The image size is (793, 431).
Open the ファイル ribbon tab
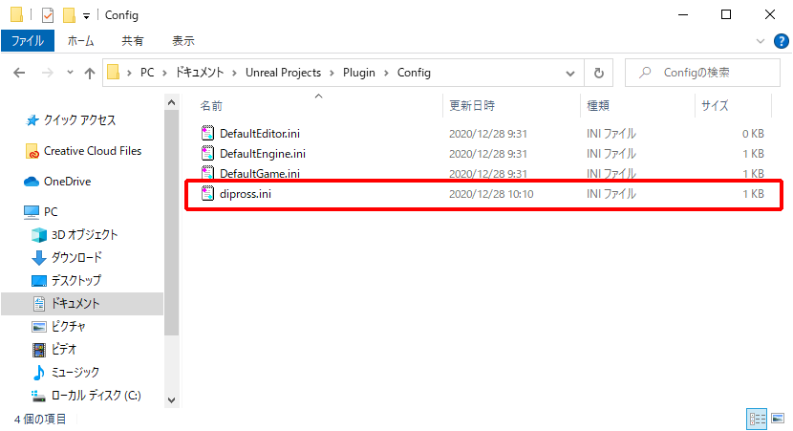[x=28, y=41]
